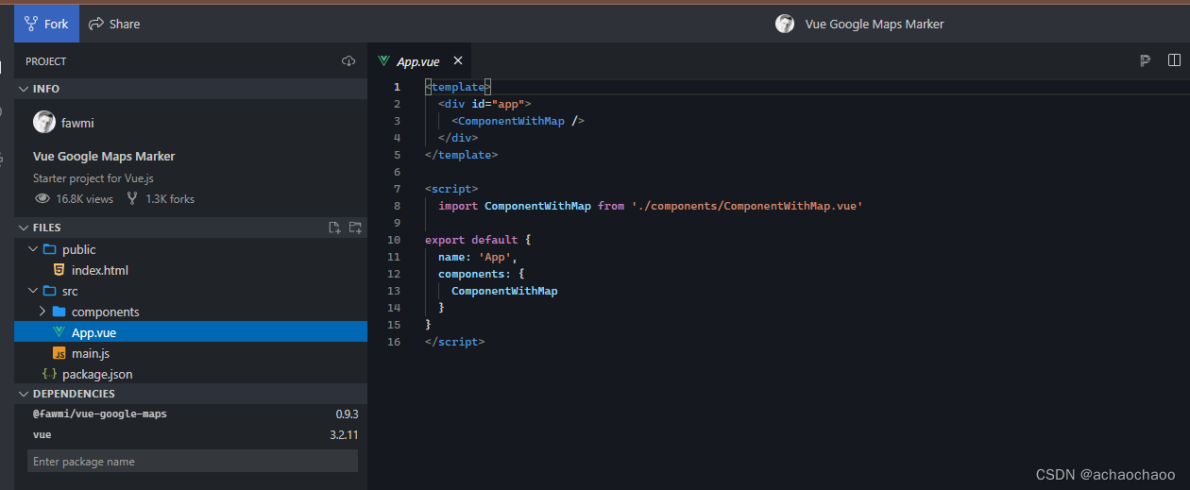This screenshot has width=1190, height=490.
Task: Click the sidebar project name heading
Action: pyautogui.click(x=104, y=156)
